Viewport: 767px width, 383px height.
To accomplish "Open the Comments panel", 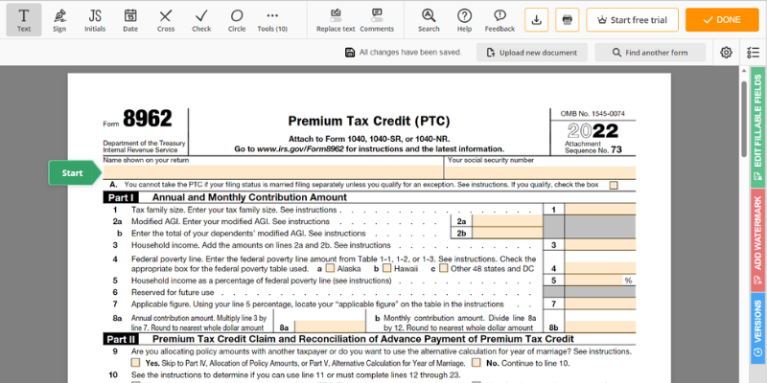I will [x=377, y=19].
